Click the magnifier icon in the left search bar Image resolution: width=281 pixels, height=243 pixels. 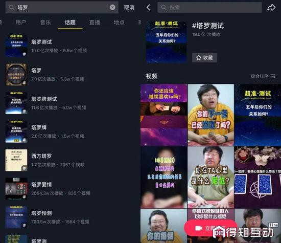point(12,7)
